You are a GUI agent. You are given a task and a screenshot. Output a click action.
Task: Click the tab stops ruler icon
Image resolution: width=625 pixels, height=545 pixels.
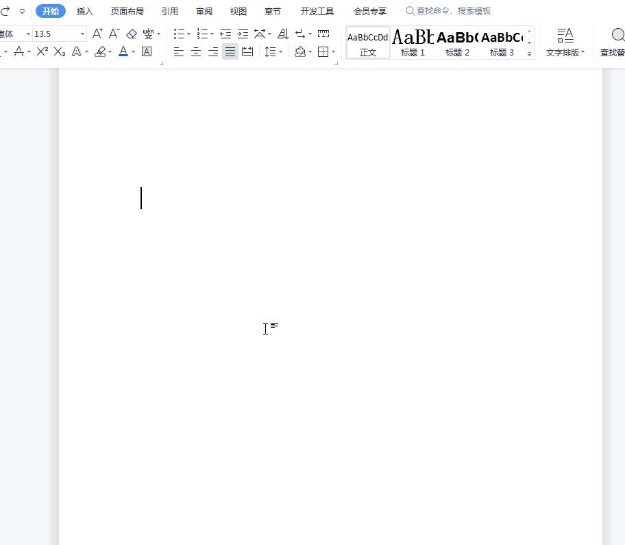tap(323, 34)
